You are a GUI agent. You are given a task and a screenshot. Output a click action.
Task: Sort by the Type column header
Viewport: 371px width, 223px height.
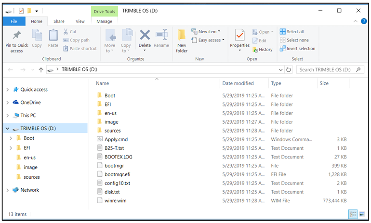276,83
